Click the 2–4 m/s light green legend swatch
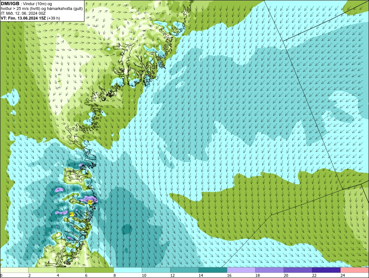 click(42, 270)
